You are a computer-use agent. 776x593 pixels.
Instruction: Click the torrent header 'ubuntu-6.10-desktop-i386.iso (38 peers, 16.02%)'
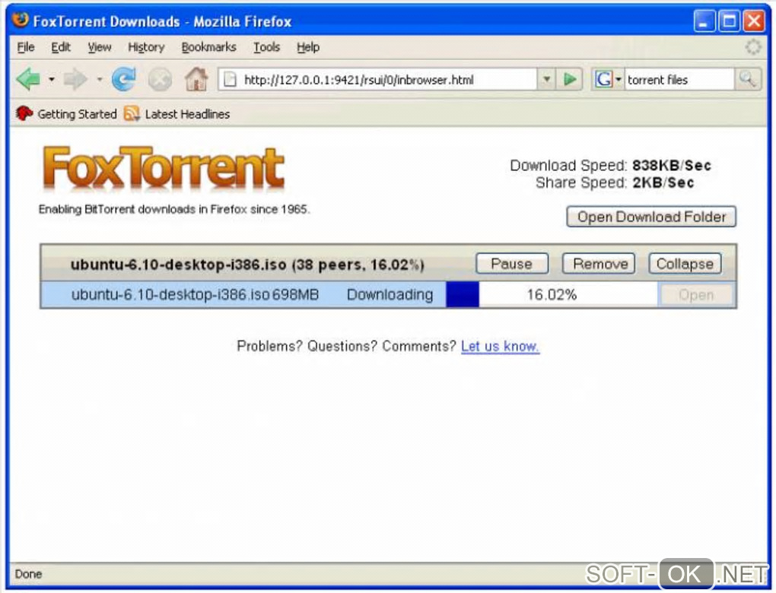[x=247, y=265]
